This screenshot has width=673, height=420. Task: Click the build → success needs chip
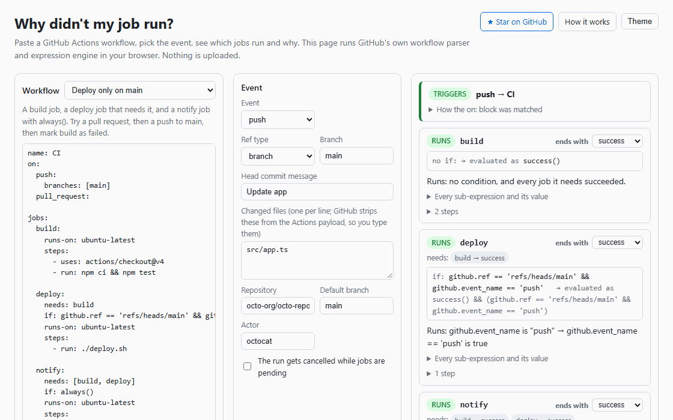click(480, 258)
